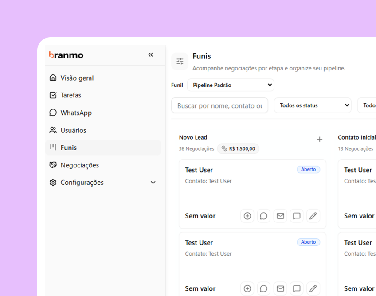Screen dimensions: 376x296
Task: Open the Todos os status filter
Action: (x=313, y=105)
